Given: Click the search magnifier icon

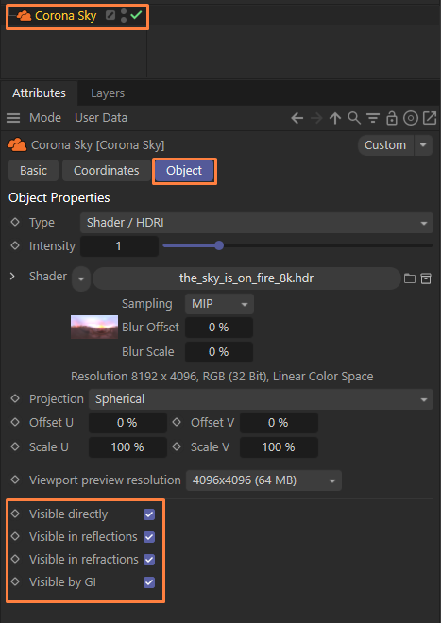Looking at the screenshot, I should [x=354, y=118].
